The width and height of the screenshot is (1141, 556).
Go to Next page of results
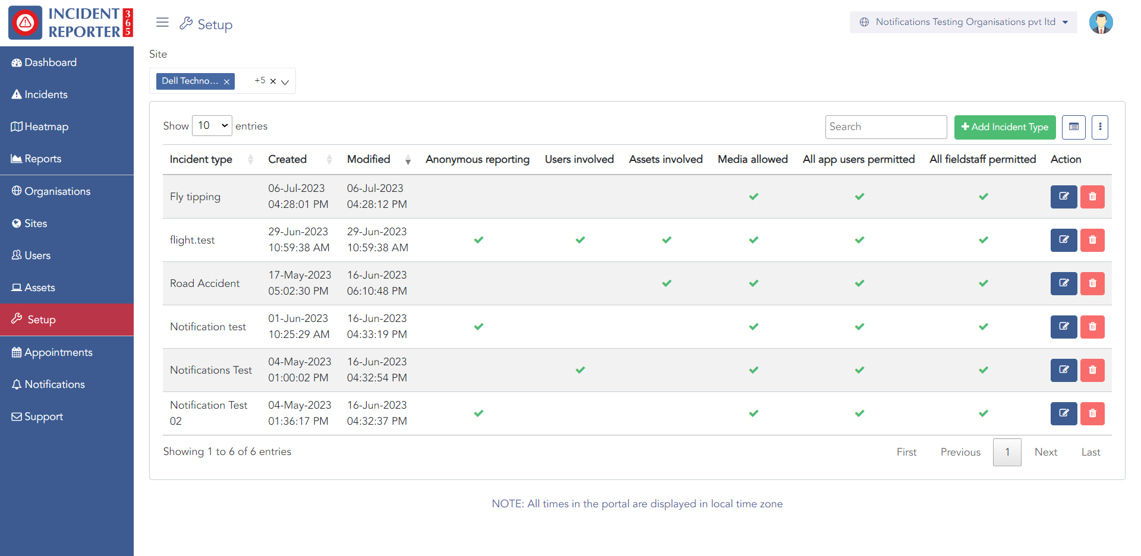point(1045,452)
